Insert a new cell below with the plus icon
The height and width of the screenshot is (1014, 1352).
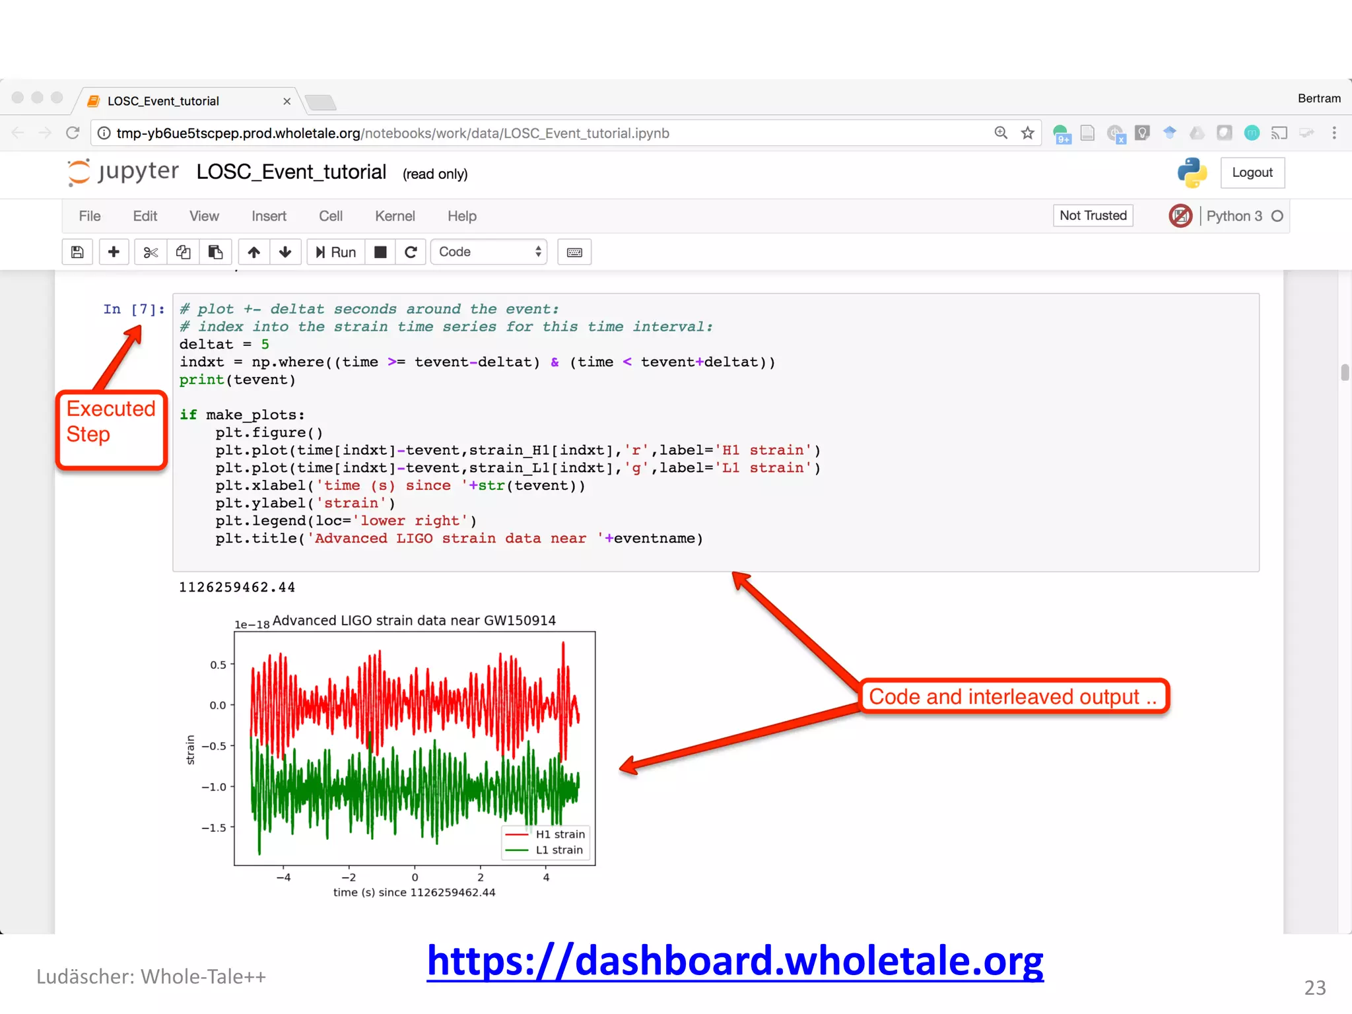pos(114,252)
